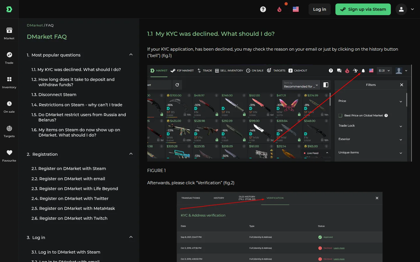The height and width of the screenshot is (262, 420).
Task: Open the Russia and Belarus restriction question
Action: click(x=79, y=117)
